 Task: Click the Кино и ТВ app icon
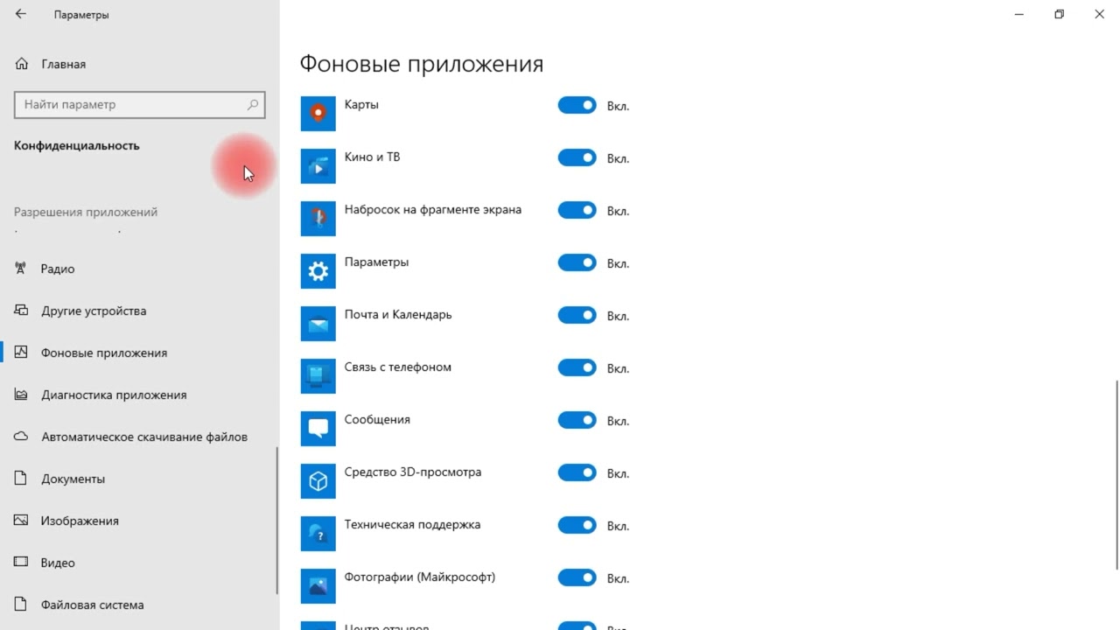click(x=318, y=166)
